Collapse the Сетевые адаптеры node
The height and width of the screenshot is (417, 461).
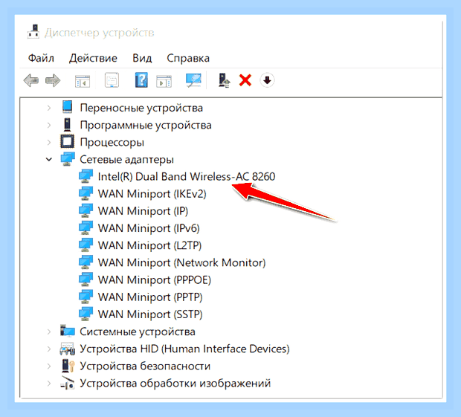click(x=49, y=160)
